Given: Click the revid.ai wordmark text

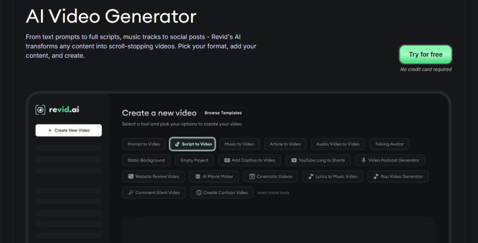Looking at the screenshot, I should (x=64, y=110).
